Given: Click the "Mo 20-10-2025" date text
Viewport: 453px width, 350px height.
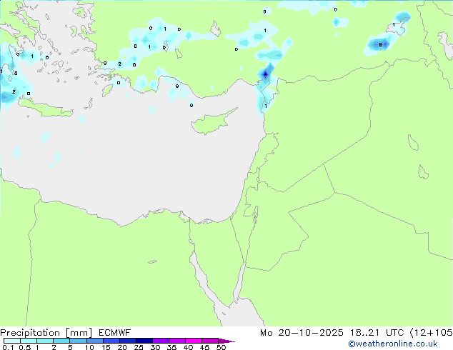Looking at the screenshot, I should 302,333.
